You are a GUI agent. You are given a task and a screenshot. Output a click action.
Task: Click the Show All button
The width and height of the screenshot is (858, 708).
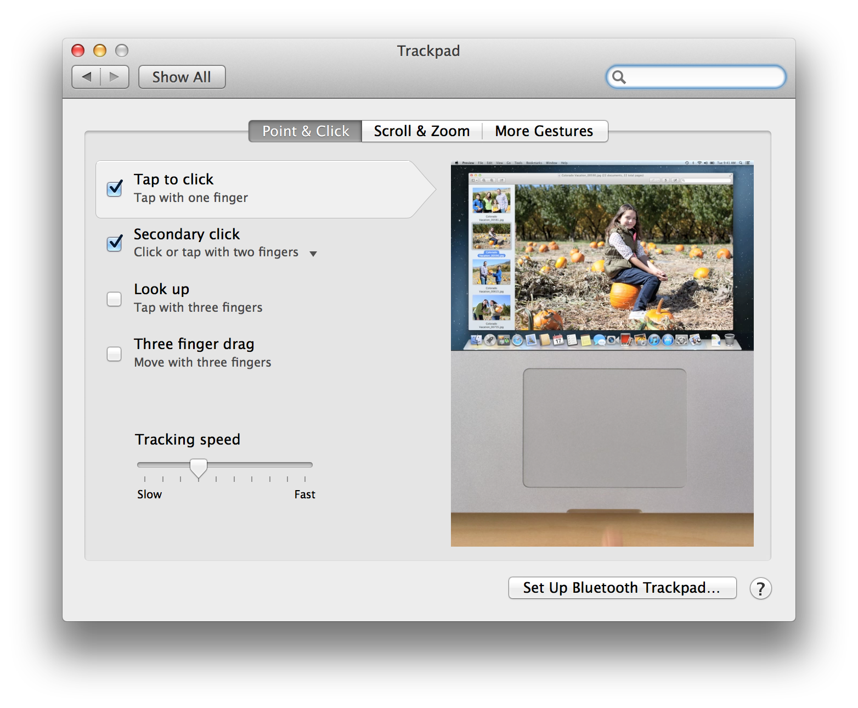pyautogui.click(x=182, y=77)
